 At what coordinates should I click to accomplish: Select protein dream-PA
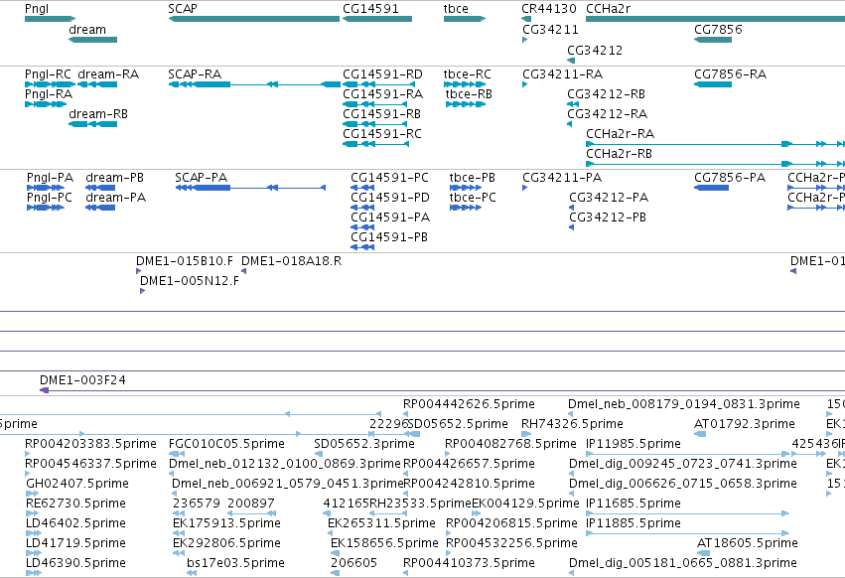(x=116, y=198)
